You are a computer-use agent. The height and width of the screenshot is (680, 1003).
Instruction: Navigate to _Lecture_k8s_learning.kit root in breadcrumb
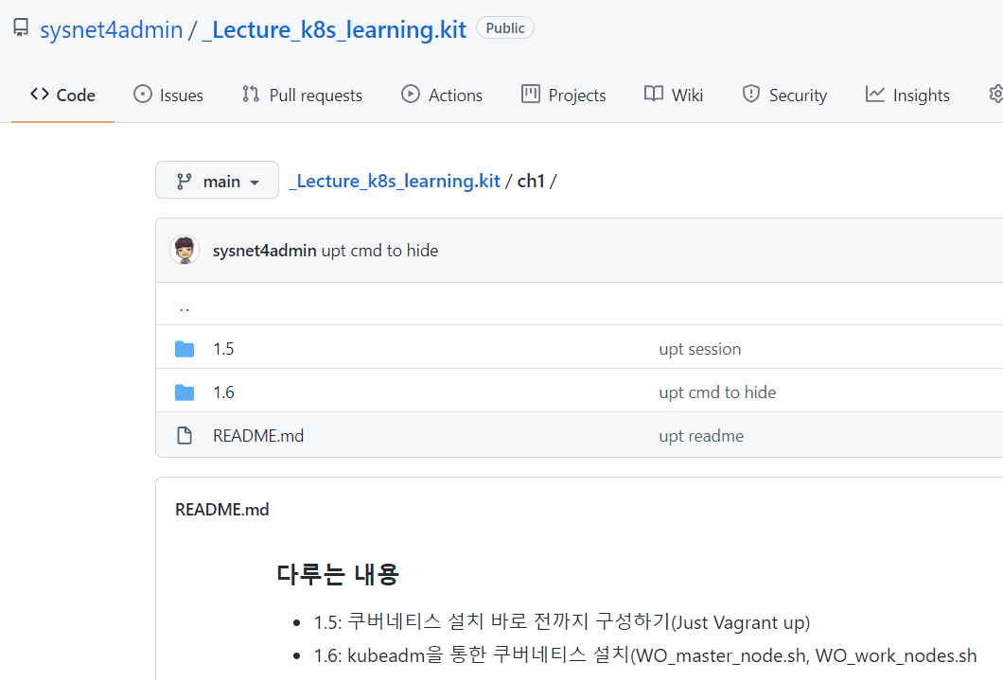pos(395,181)
